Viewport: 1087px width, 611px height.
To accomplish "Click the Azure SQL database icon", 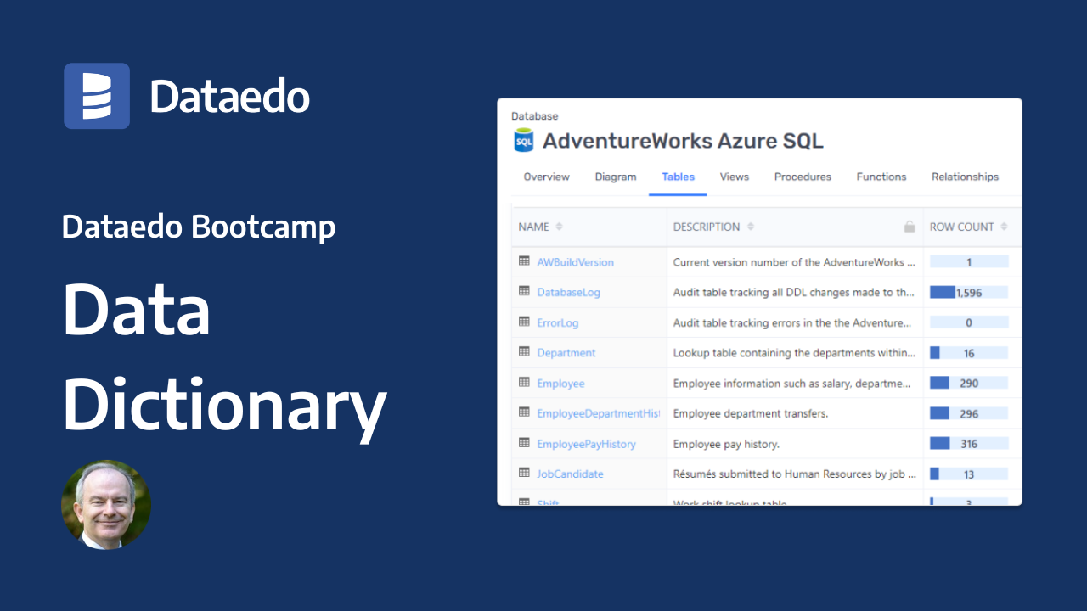I will click(x=524, y=140).
